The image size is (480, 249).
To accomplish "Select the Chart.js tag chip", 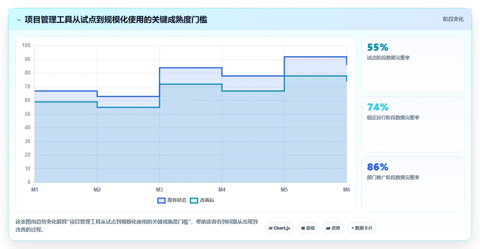I will point(279,228).
